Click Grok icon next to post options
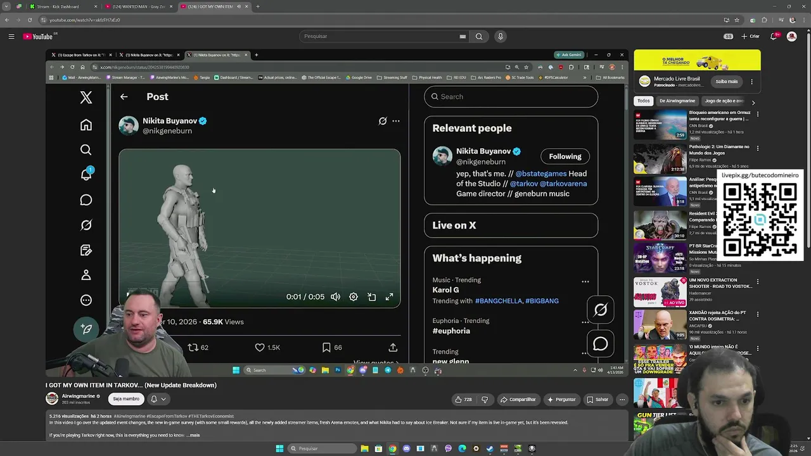The image size is (811, 456). 383,121
